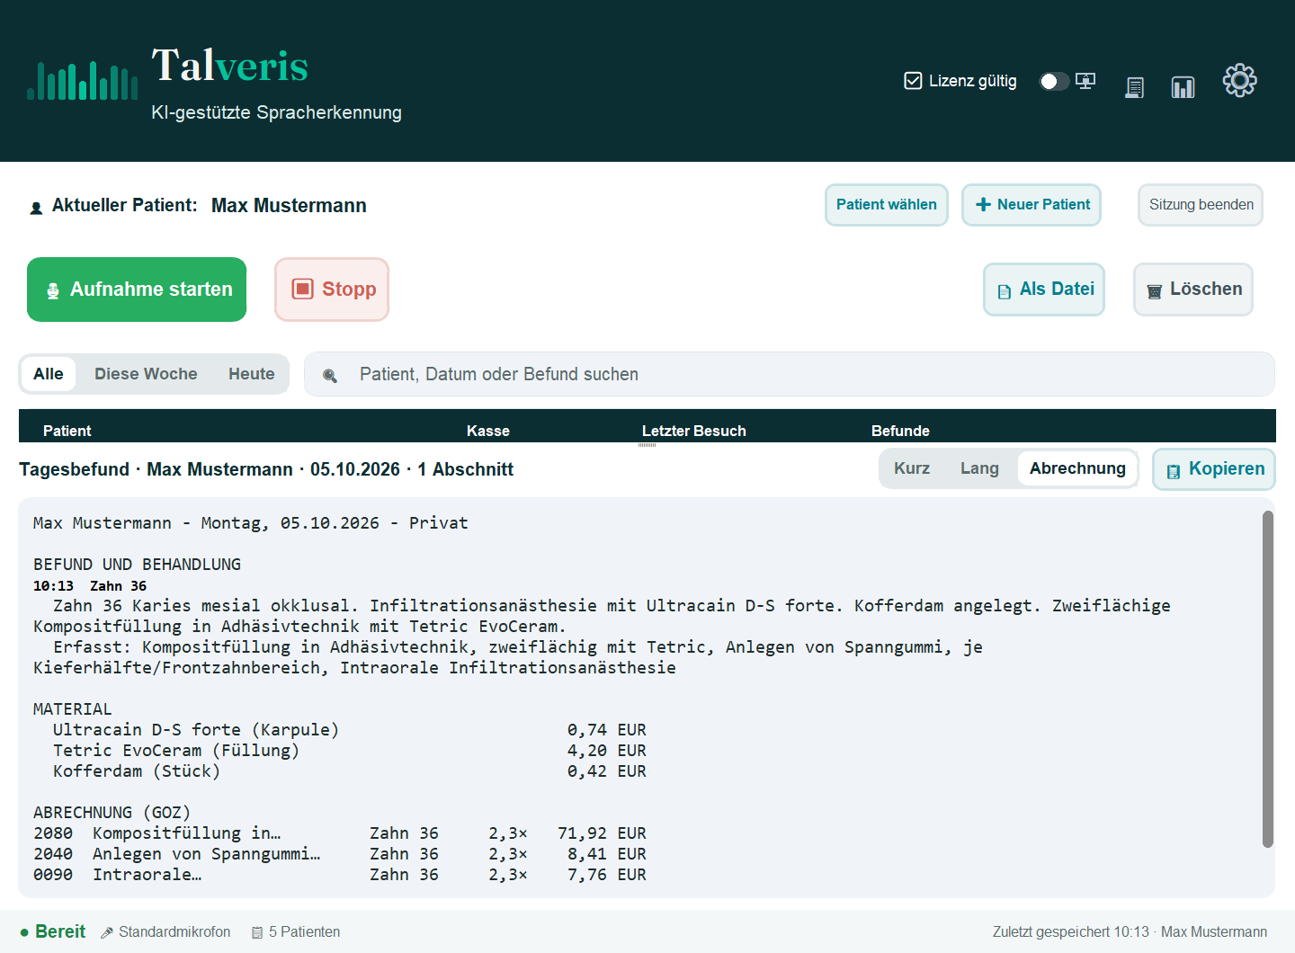
Task: Switch to Kurz report view
Action: pos(912,468)
